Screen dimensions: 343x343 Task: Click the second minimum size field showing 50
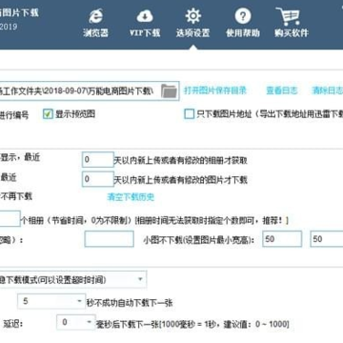(327, 239)
